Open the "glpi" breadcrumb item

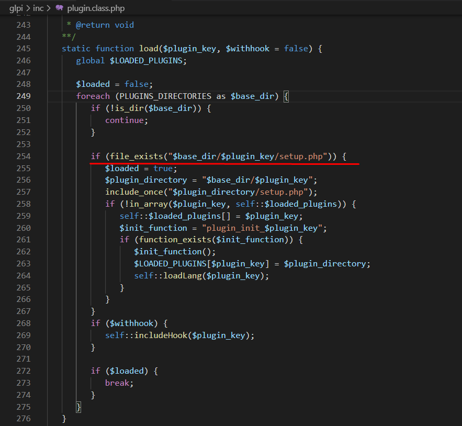(16, 8)
